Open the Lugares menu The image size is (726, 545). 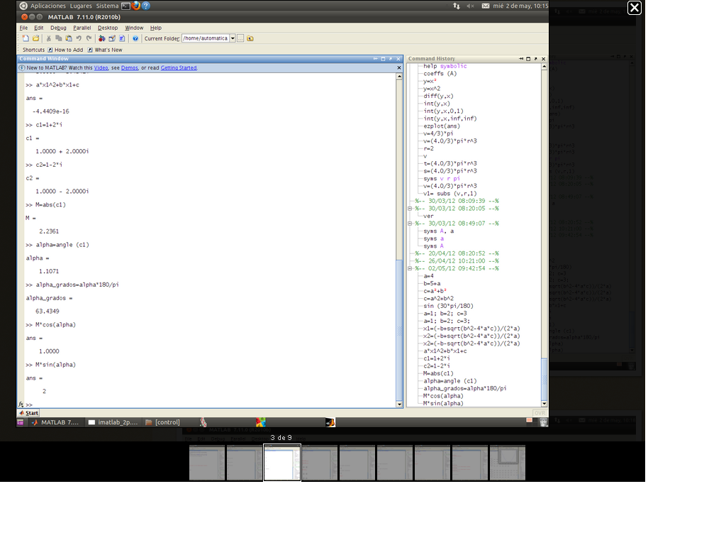pyautogui.click(x=81, y=6)
